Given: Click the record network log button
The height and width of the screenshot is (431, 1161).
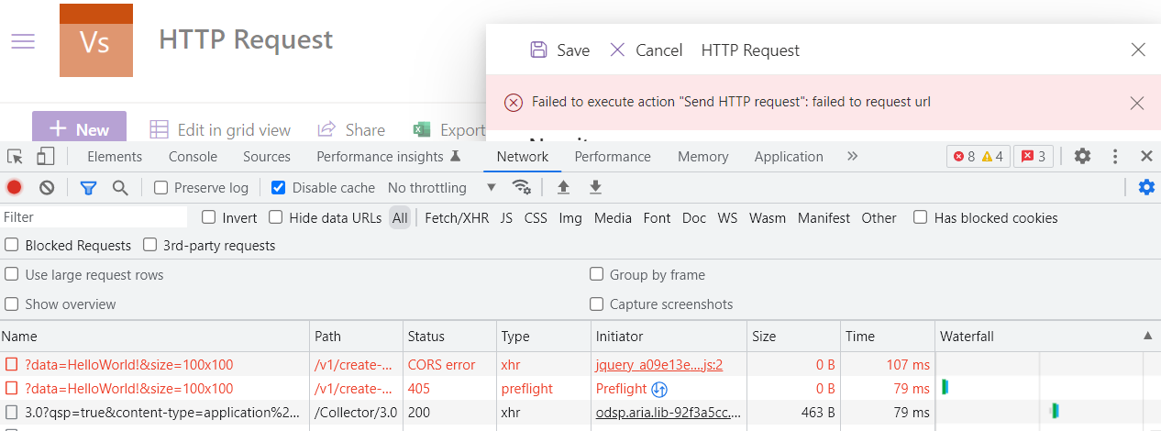Looking at the screenshot, I should pos(15,188).
